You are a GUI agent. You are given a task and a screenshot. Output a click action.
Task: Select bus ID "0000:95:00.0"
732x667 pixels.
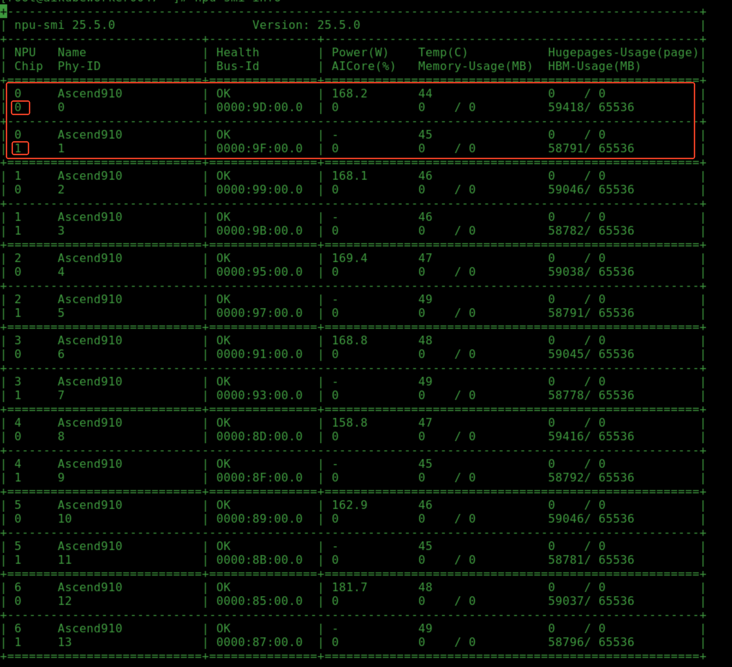click(259, 271)
